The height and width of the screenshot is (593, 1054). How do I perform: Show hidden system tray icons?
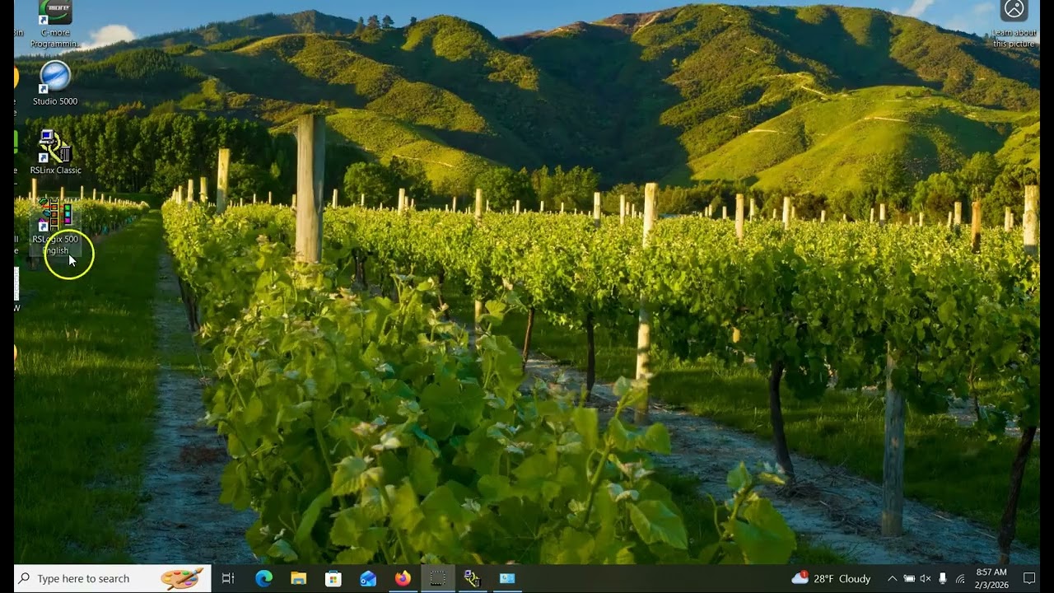(x=892, y=579)
